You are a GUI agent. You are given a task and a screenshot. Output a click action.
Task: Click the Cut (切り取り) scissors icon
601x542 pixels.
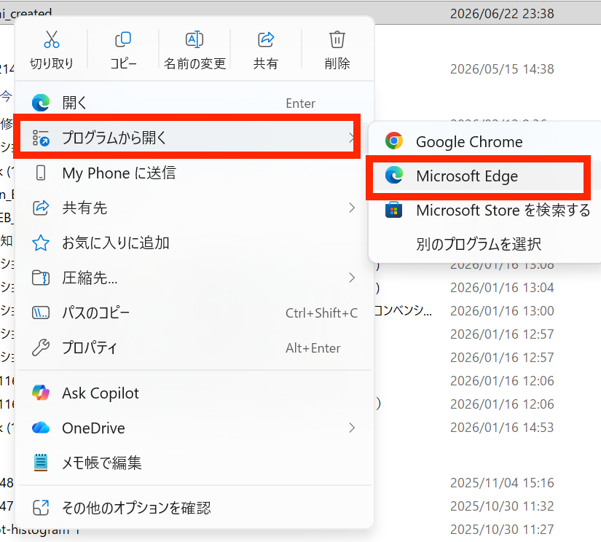(x=52, y=39)
